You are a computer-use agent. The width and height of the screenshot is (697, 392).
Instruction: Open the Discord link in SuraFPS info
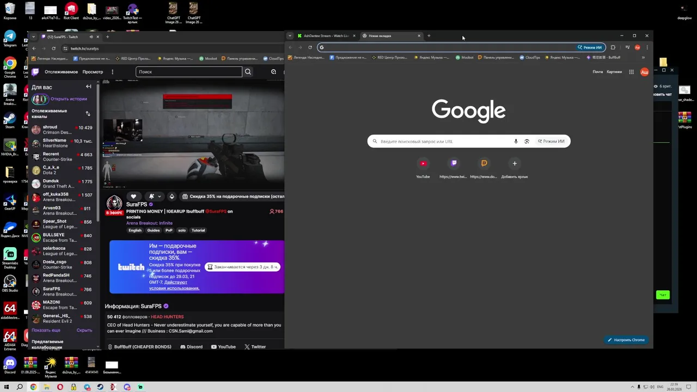pos(191,347)
